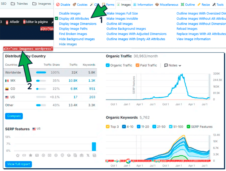This screenshot has height=171, width=226.
Task: Click the X (Twitter) SERP feature icon
Action: pos(88,155)
